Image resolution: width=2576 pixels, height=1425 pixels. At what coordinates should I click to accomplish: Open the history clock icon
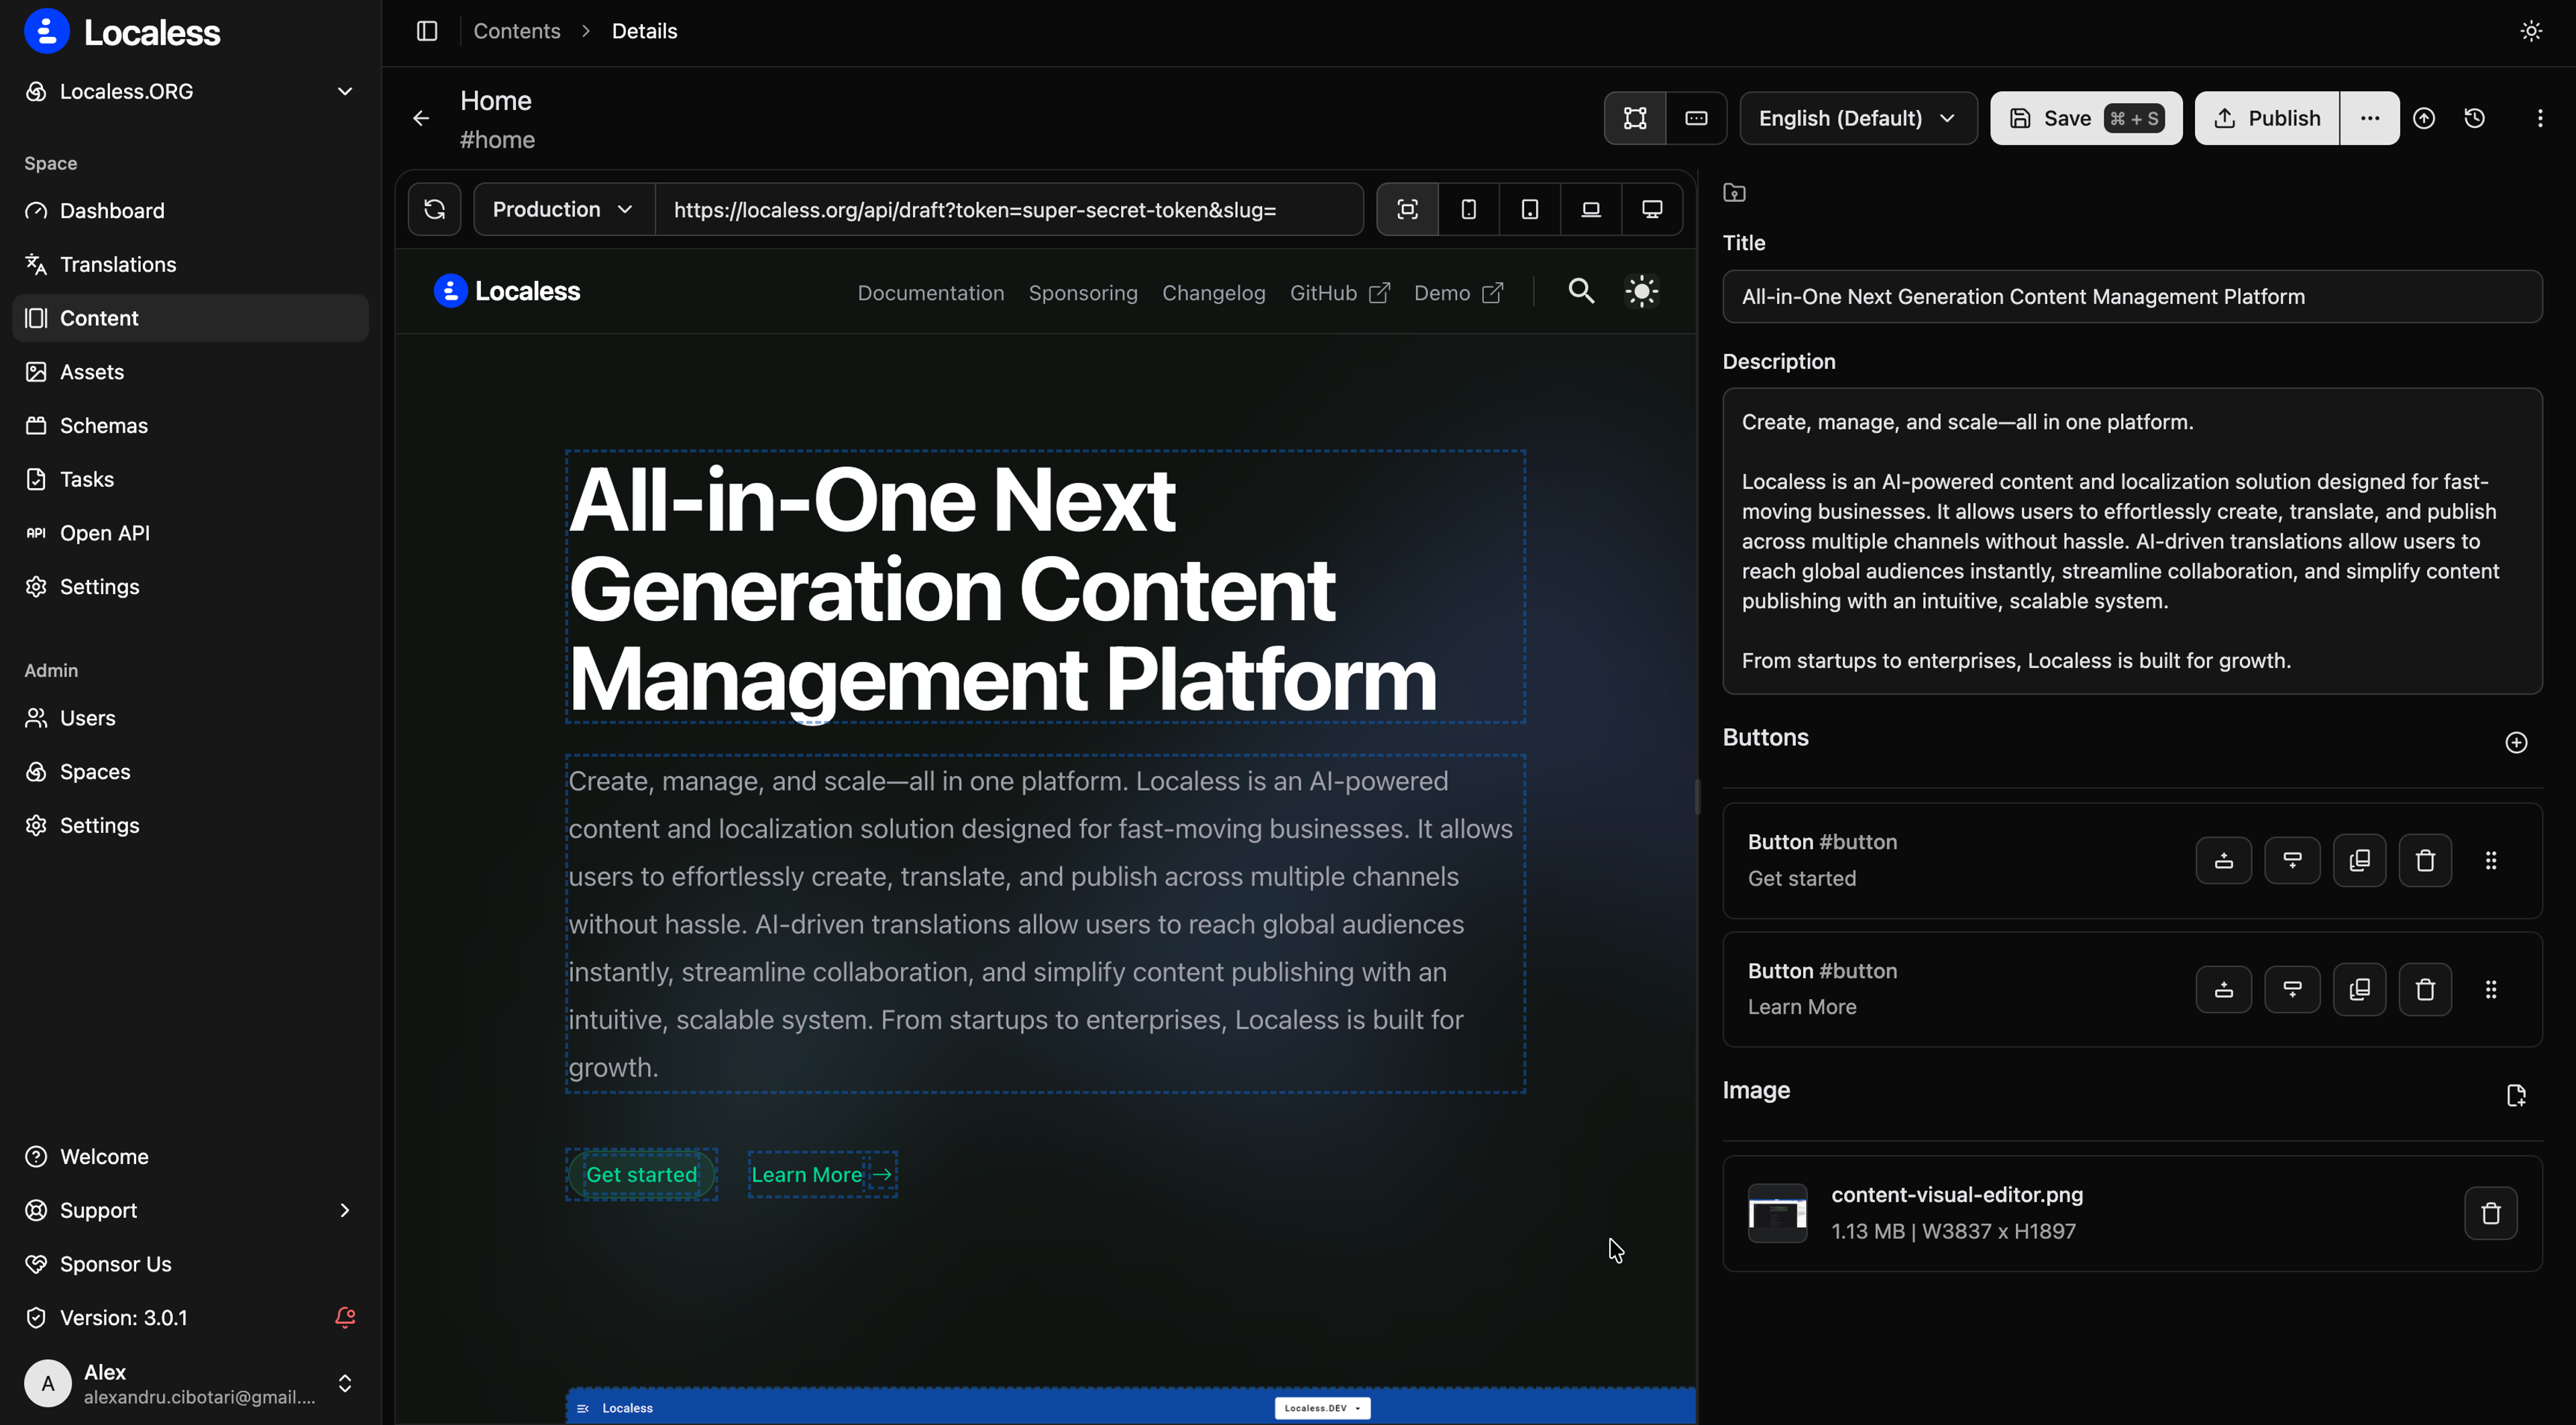coord(2475,118)
